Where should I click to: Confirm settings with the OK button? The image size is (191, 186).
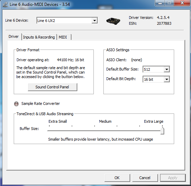point(117,178)
